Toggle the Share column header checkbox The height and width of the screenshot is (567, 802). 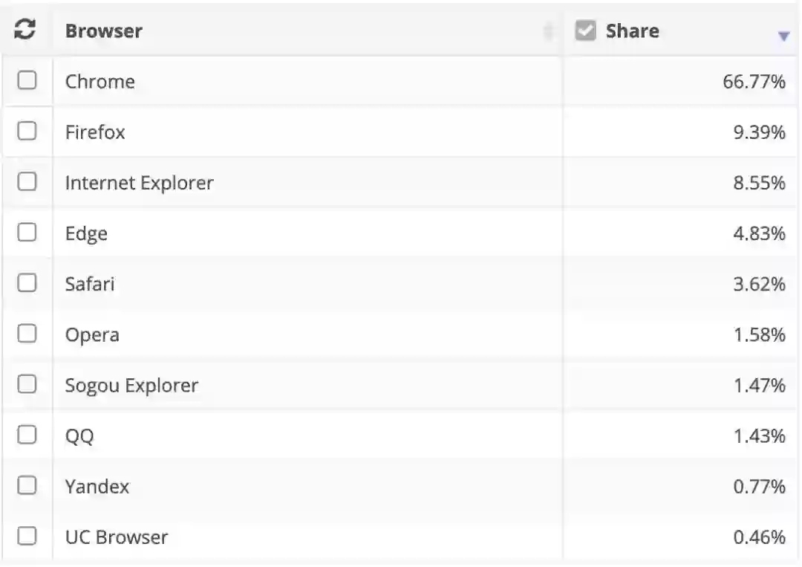pos(585,30)
